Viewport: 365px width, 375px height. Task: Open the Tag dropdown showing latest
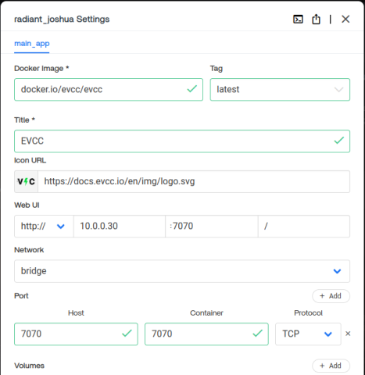coord(280,89)
